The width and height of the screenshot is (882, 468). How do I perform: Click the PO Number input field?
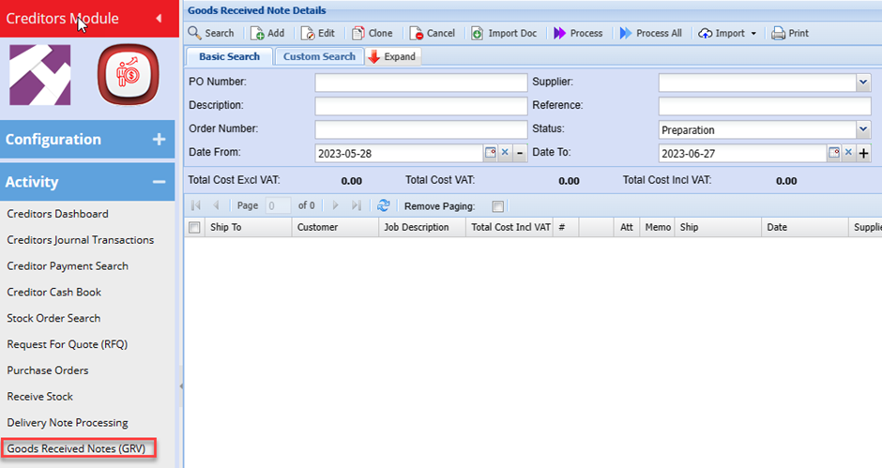pyautogui.click(x=420, y=83)
